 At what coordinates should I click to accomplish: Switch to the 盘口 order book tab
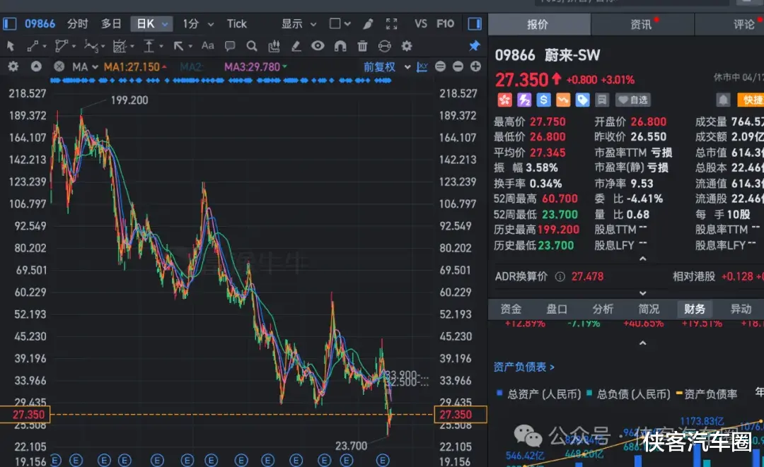tap(557, 309)
